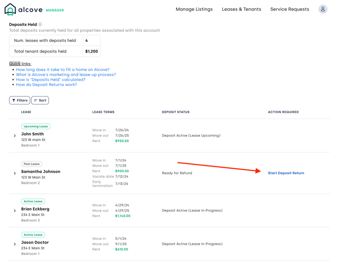Expand Jason Doctor lease row chevron
Viewport: 339px width, 263px height.
click(x=15, y=244)
